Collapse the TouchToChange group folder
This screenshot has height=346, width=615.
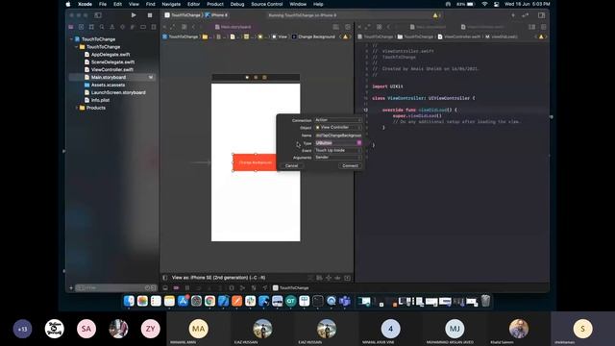click(77, 47)
